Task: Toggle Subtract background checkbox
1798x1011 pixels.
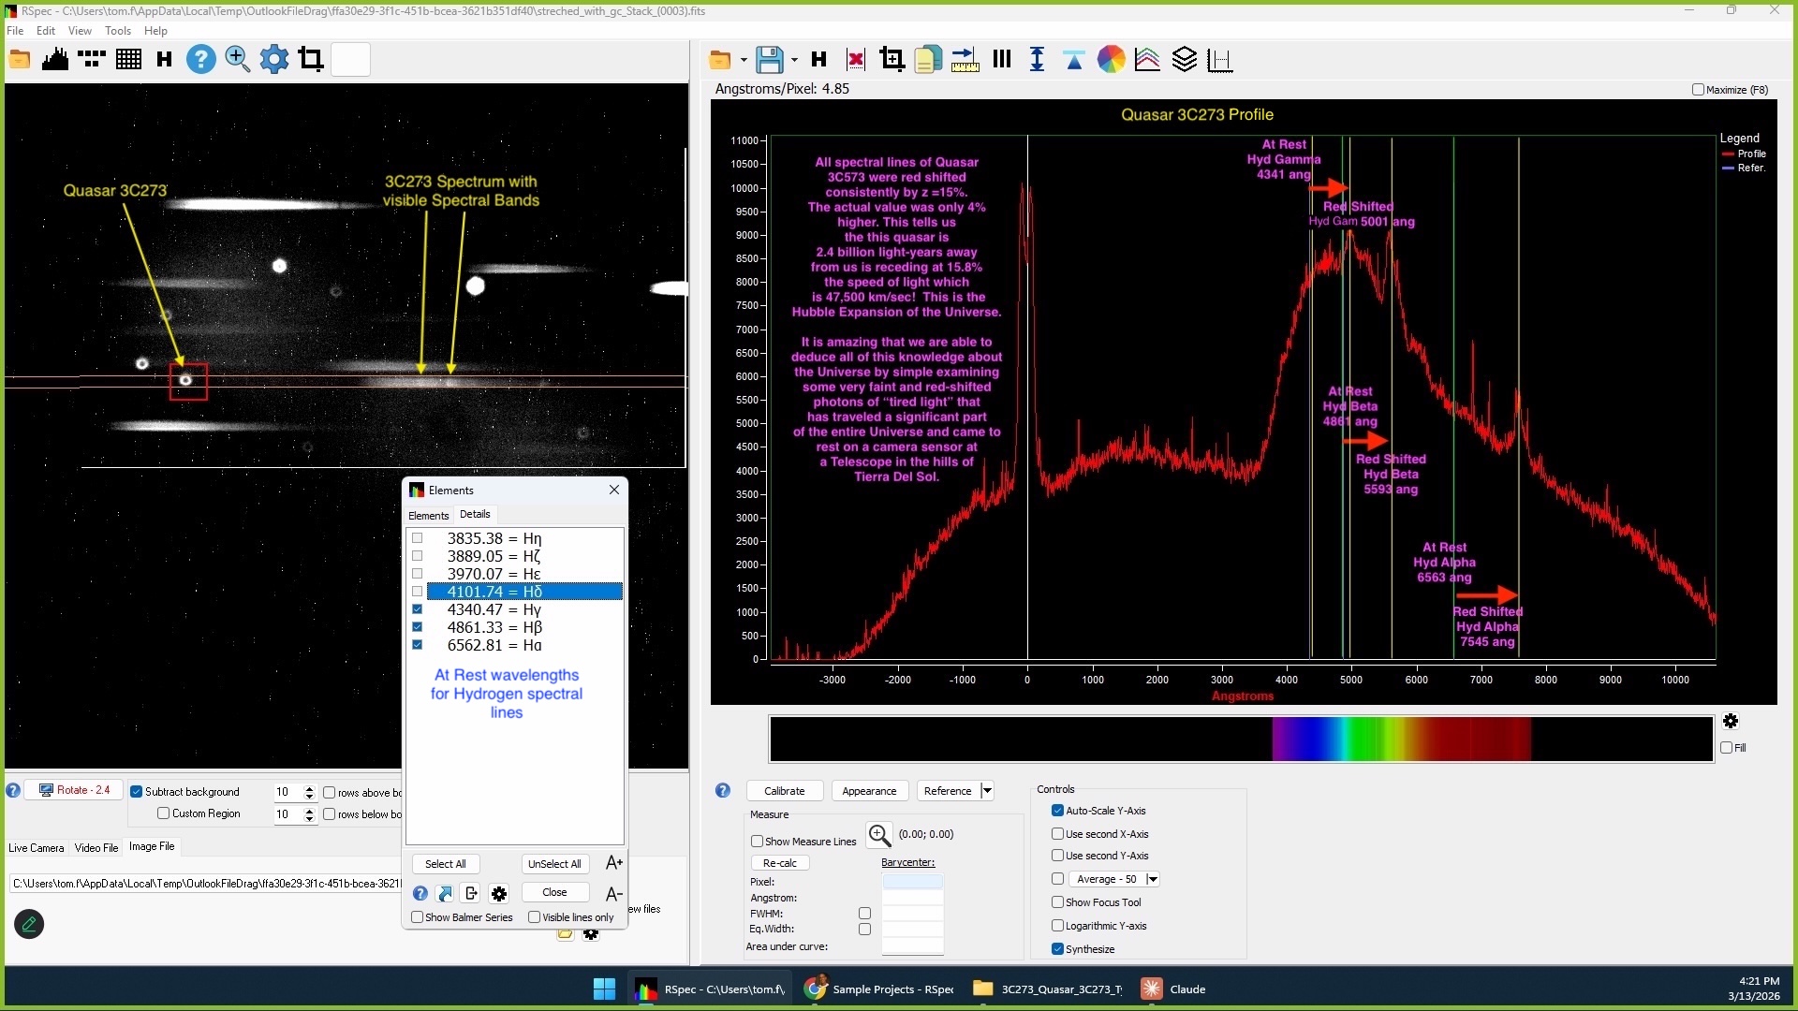Action: [x=137, y=792]
